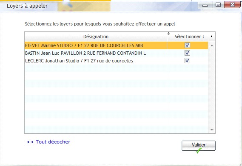Minimize the Loyers à appeler window
The width and height of the screenshot is (242, 166).
coord(205,5)
